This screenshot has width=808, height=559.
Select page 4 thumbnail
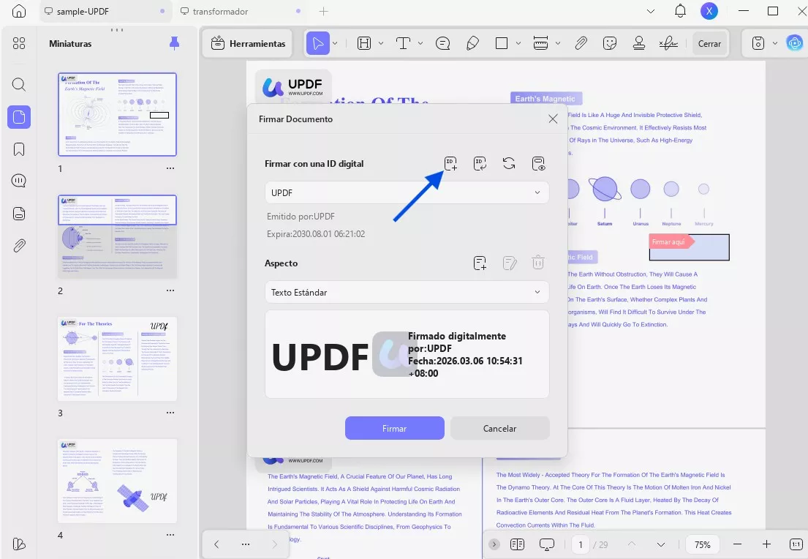point(117,481)
